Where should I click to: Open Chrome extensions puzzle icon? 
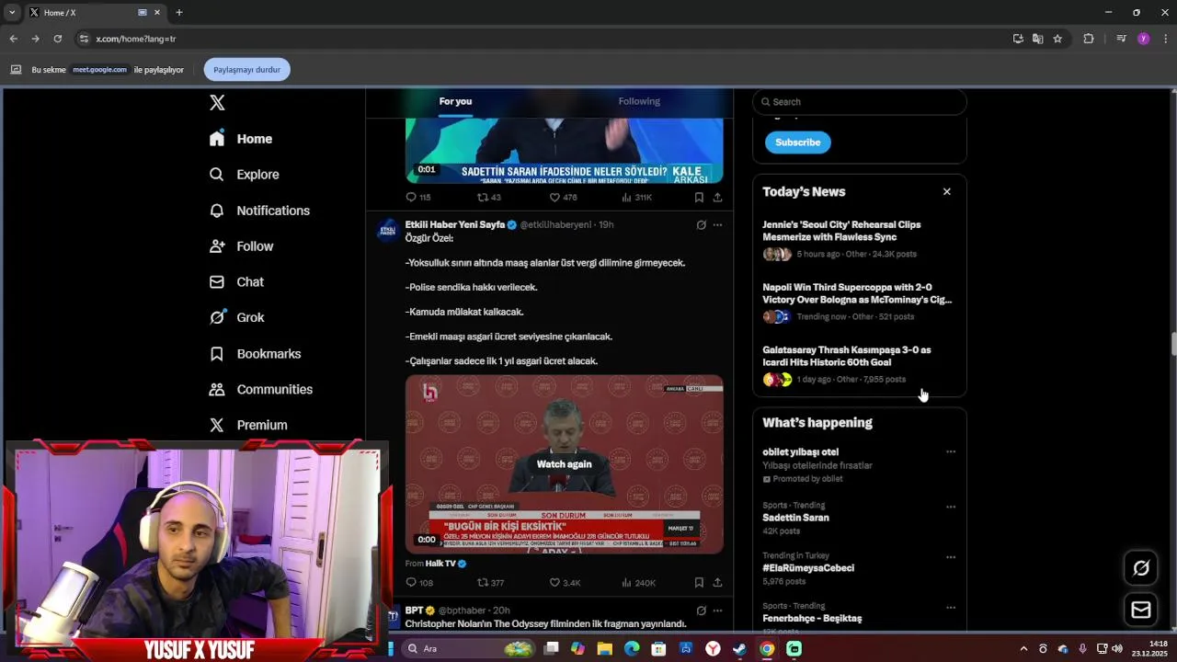click(1089, 39)
